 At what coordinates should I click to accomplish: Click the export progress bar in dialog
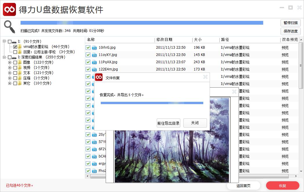click(x=152, y=103)
